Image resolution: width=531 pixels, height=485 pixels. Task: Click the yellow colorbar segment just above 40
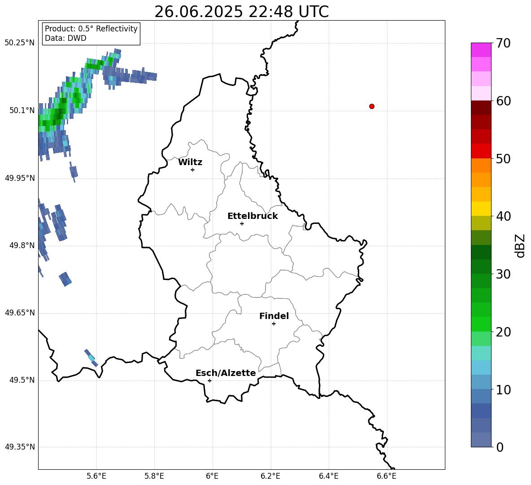point(481,209)
